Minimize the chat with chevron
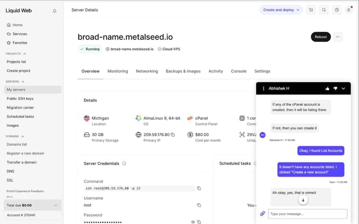Screen dimensions: 359x224 point(343,89)
